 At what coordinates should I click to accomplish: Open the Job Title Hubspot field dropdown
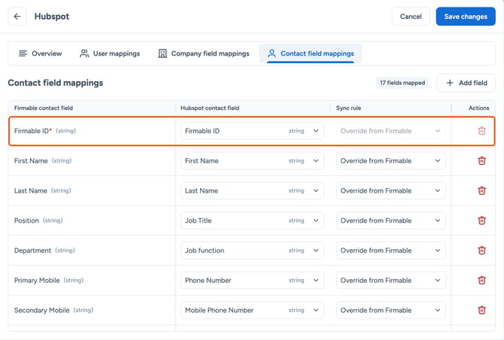tap(252, 220)
